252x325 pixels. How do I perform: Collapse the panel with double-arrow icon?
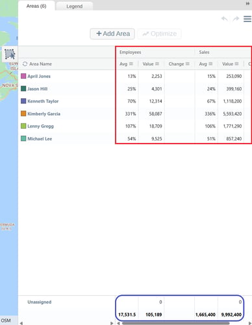point(247,4)
